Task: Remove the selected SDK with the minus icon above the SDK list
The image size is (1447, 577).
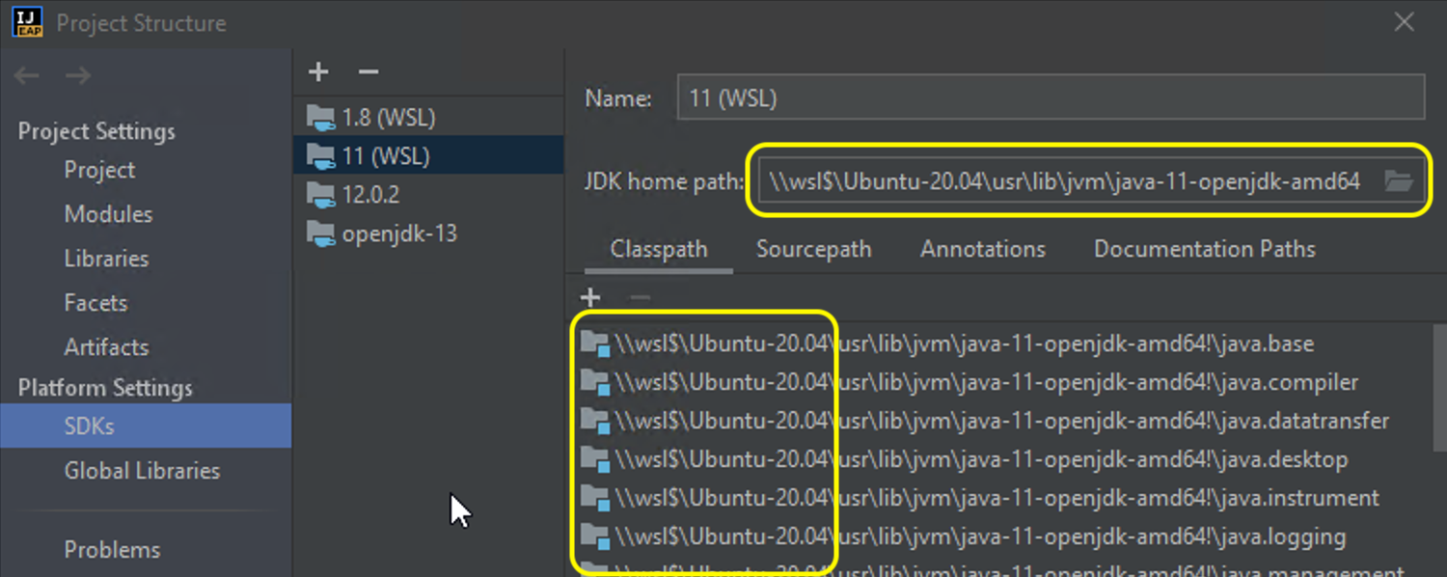Action: tap(368, 71)
